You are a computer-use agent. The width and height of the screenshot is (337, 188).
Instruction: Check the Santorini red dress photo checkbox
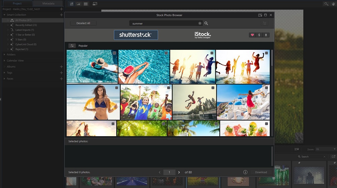coord(266,88)
